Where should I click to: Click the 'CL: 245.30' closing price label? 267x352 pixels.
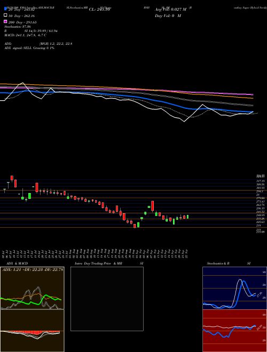pyautogui.click(x=99, y=10)
